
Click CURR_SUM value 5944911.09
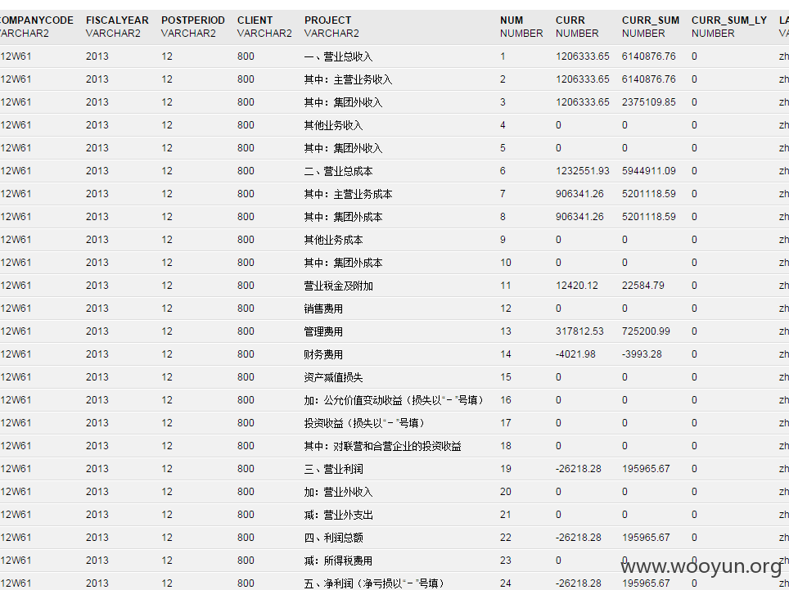pyautogui.click(x=648, y=171)
